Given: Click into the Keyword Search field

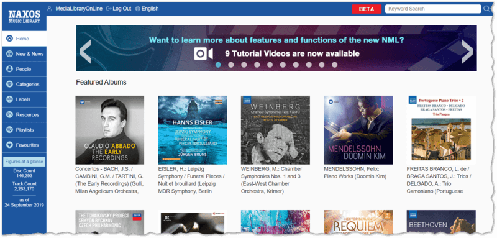Looking at the screenshot, I should [x=433, y=9].
